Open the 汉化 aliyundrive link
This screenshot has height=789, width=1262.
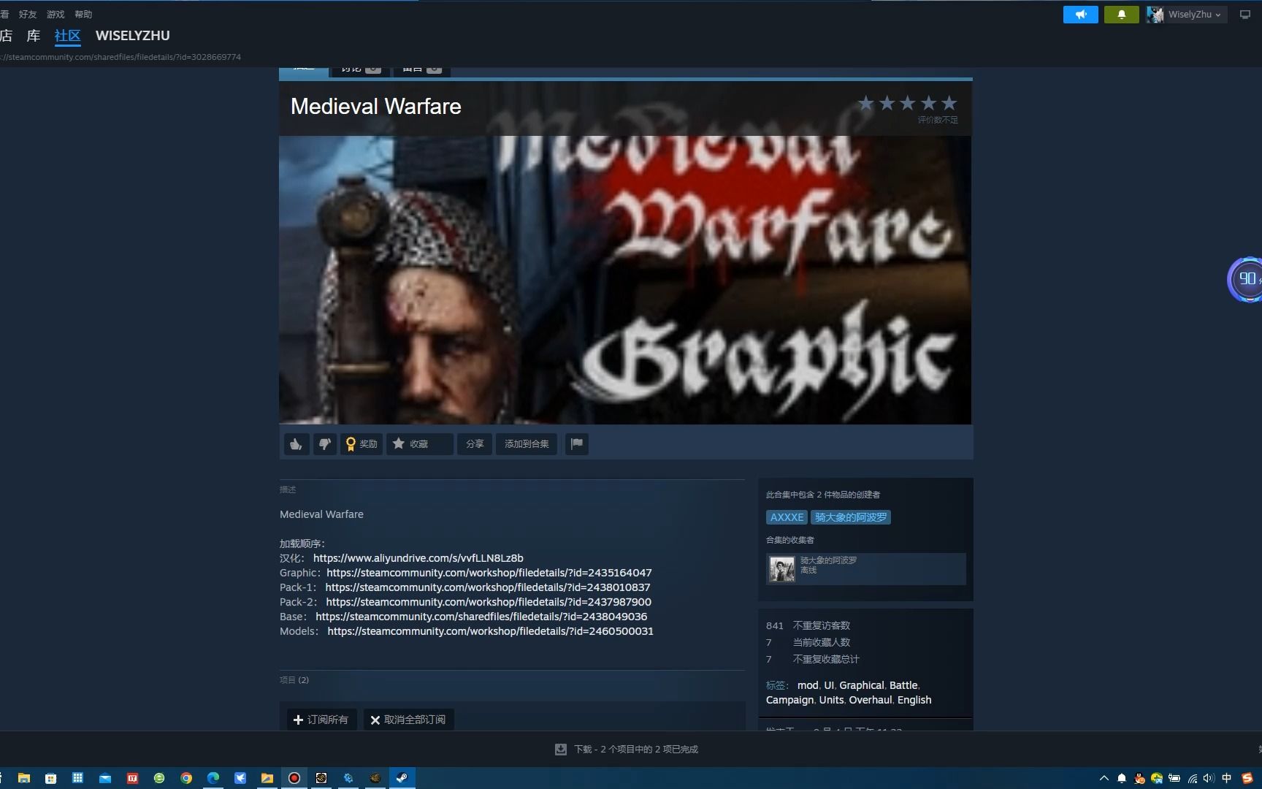[418, 558]
